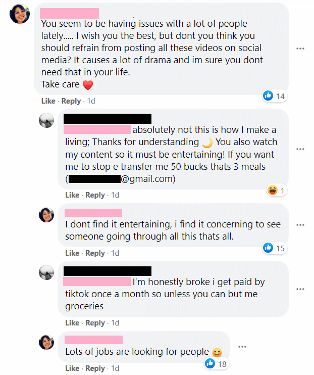Open grey avatar on '50 bucks' reply
The height and width of the screenshot is (375, 314).
coord(46,120)
